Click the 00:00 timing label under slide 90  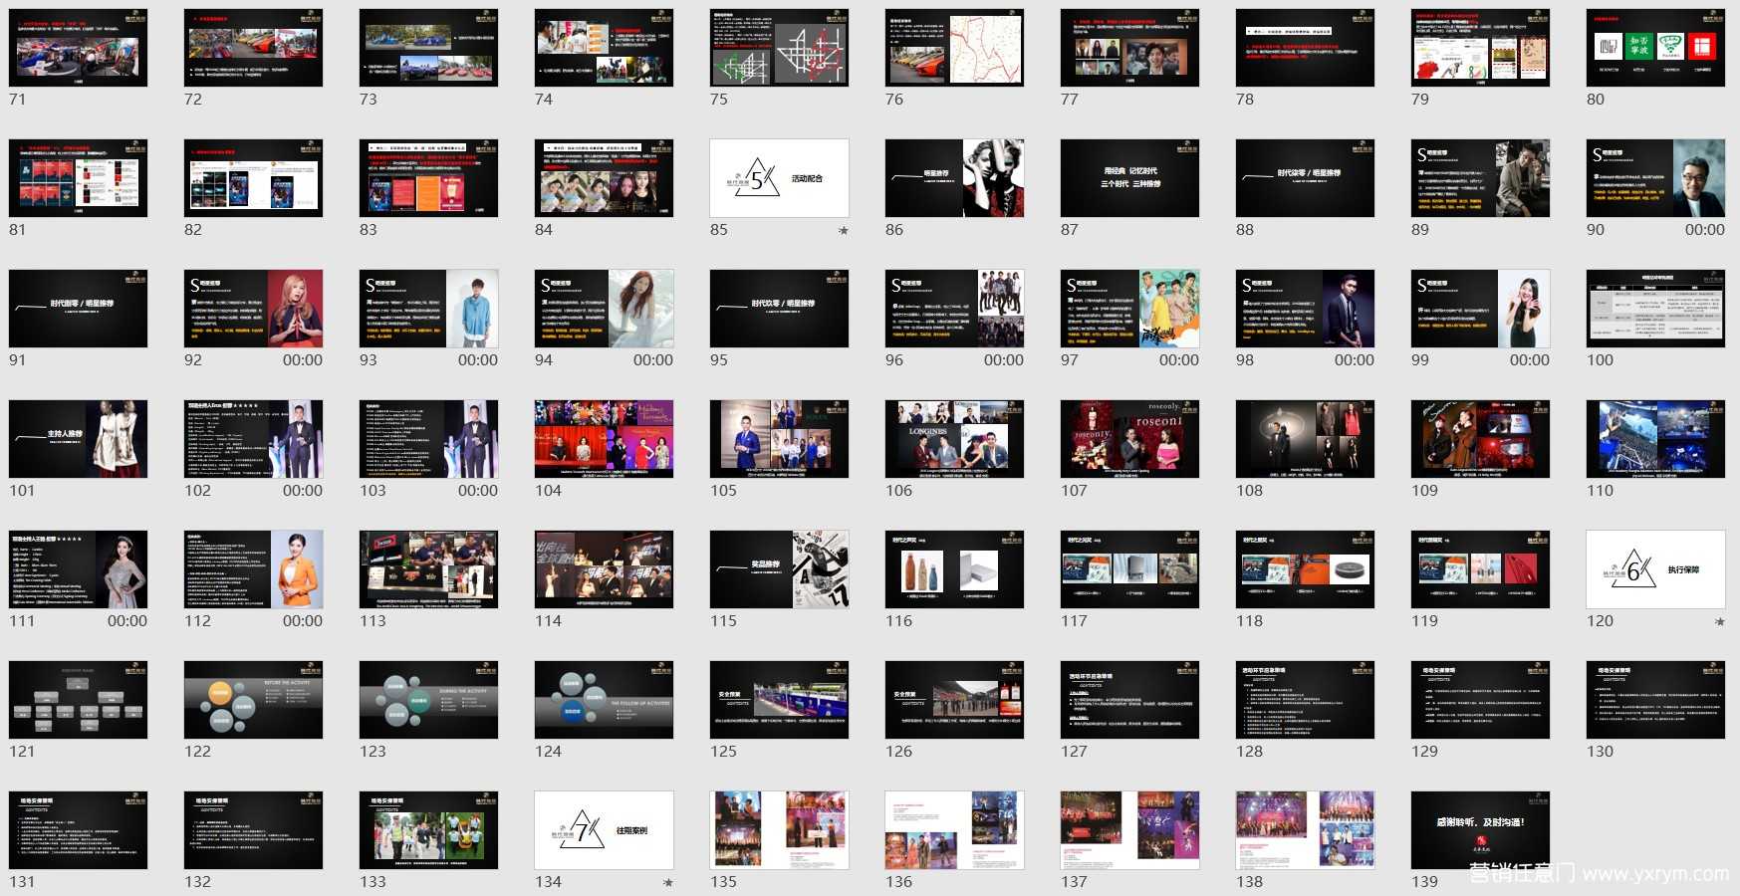1704,230
